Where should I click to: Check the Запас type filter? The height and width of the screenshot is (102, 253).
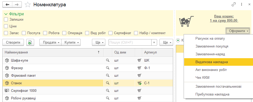[6, 33]
